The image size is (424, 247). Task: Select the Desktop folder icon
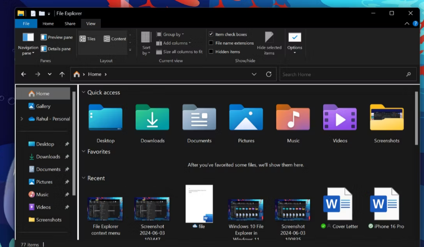point(105,118)
